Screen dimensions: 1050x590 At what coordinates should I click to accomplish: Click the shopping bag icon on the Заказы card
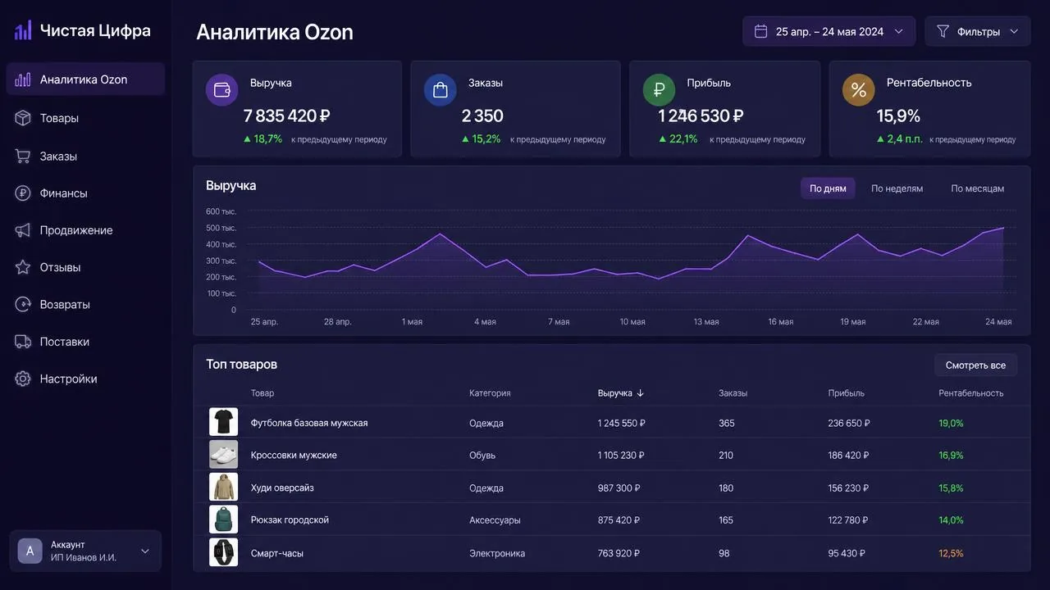pyautogui.click(x=440, y=89)
